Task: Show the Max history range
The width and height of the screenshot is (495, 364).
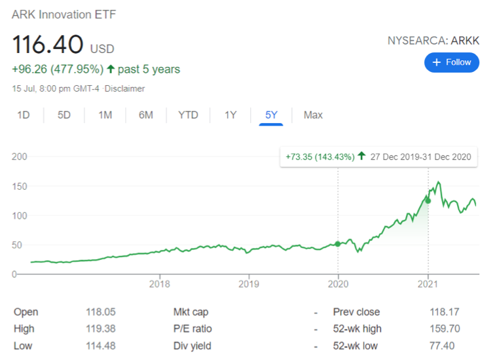Action: click(x=313, y=115)
